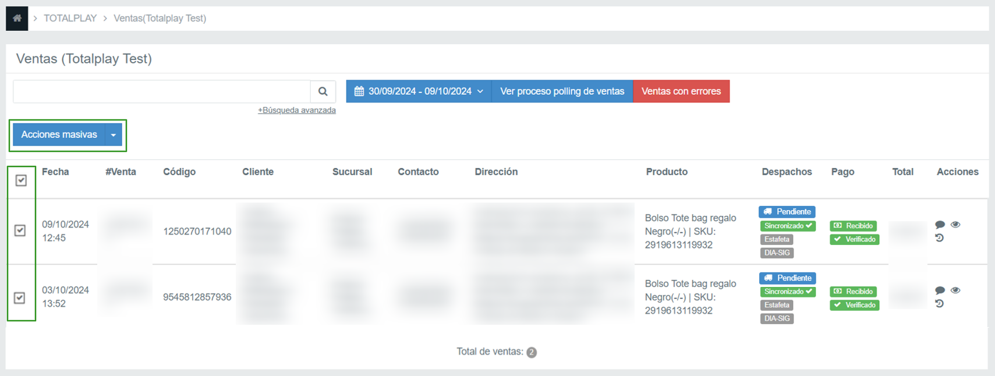Select code cell 1250270171040
This screenshot has height=376, width=995.
[x=197, y=231]
